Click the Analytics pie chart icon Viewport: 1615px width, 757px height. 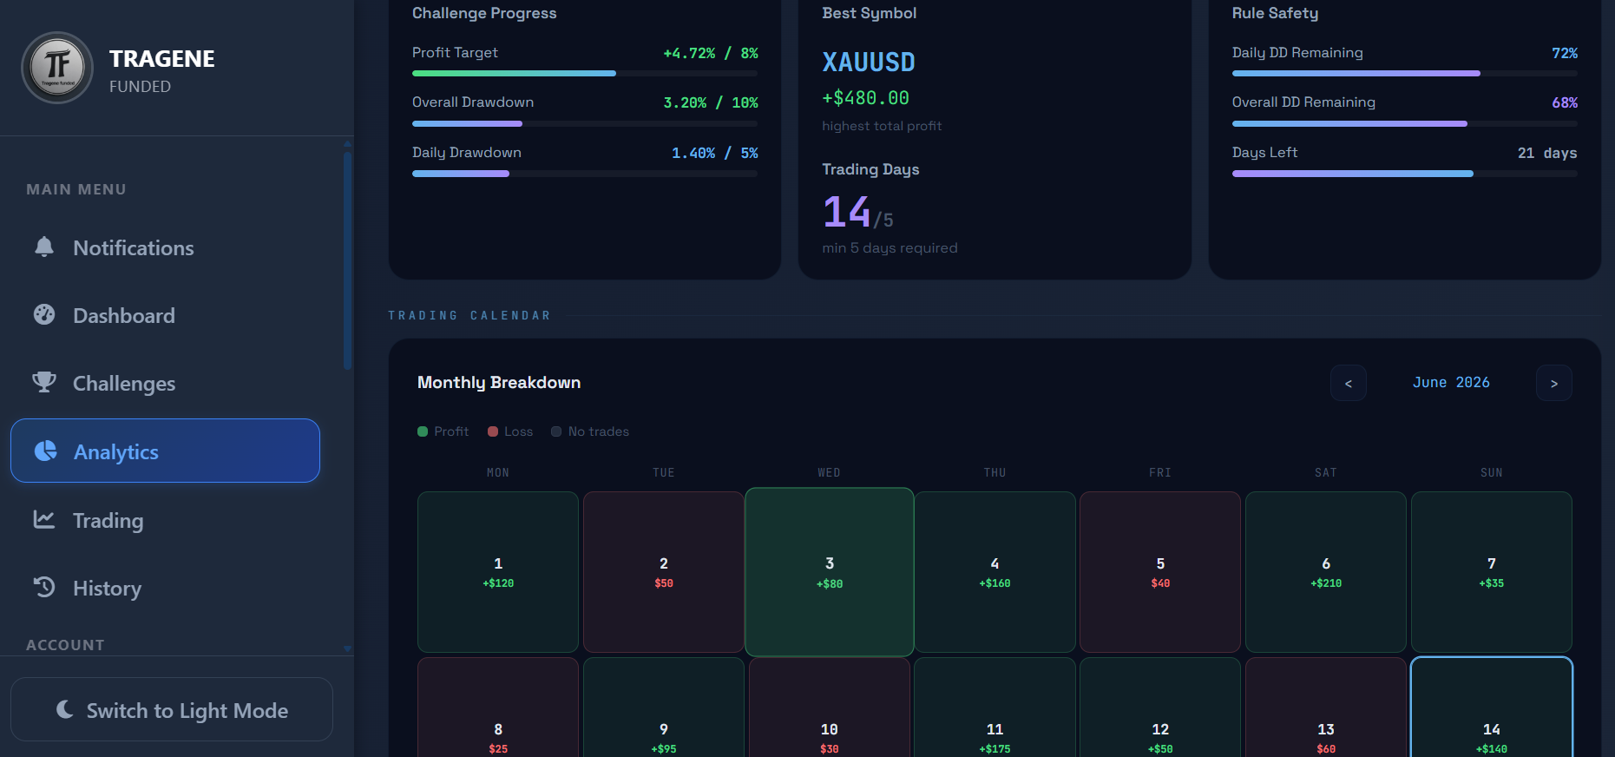click(45, 451)
